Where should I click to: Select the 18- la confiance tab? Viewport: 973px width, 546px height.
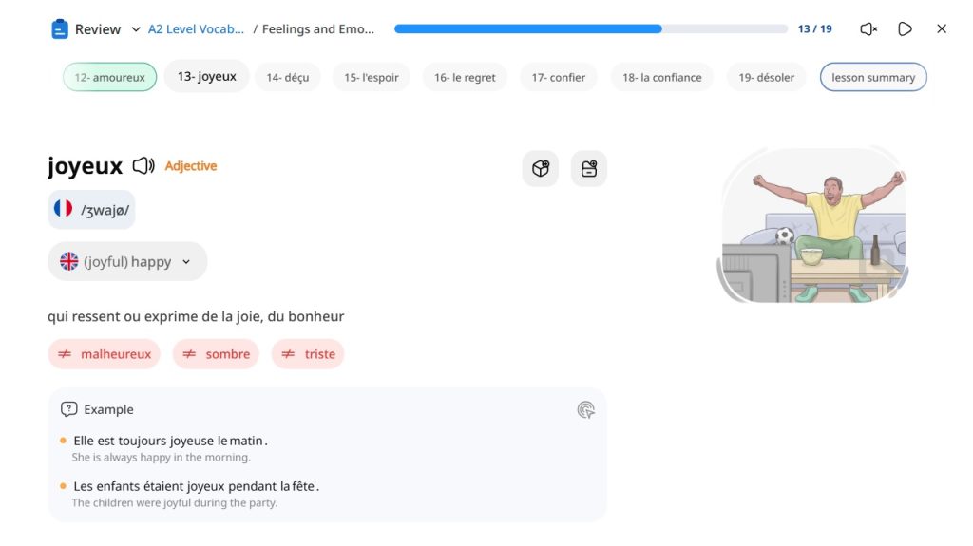(x=661, y=78)
